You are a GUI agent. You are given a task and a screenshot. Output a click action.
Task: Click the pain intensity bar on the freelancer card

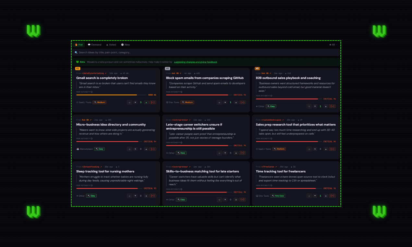(x=289, y=188)
